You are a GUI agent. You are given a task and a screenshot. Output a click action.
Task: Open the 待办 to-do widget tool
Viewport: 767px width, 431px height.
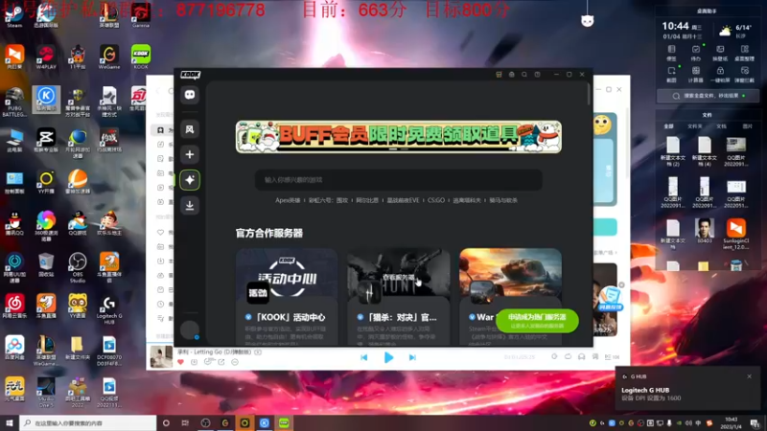point(696,53)
